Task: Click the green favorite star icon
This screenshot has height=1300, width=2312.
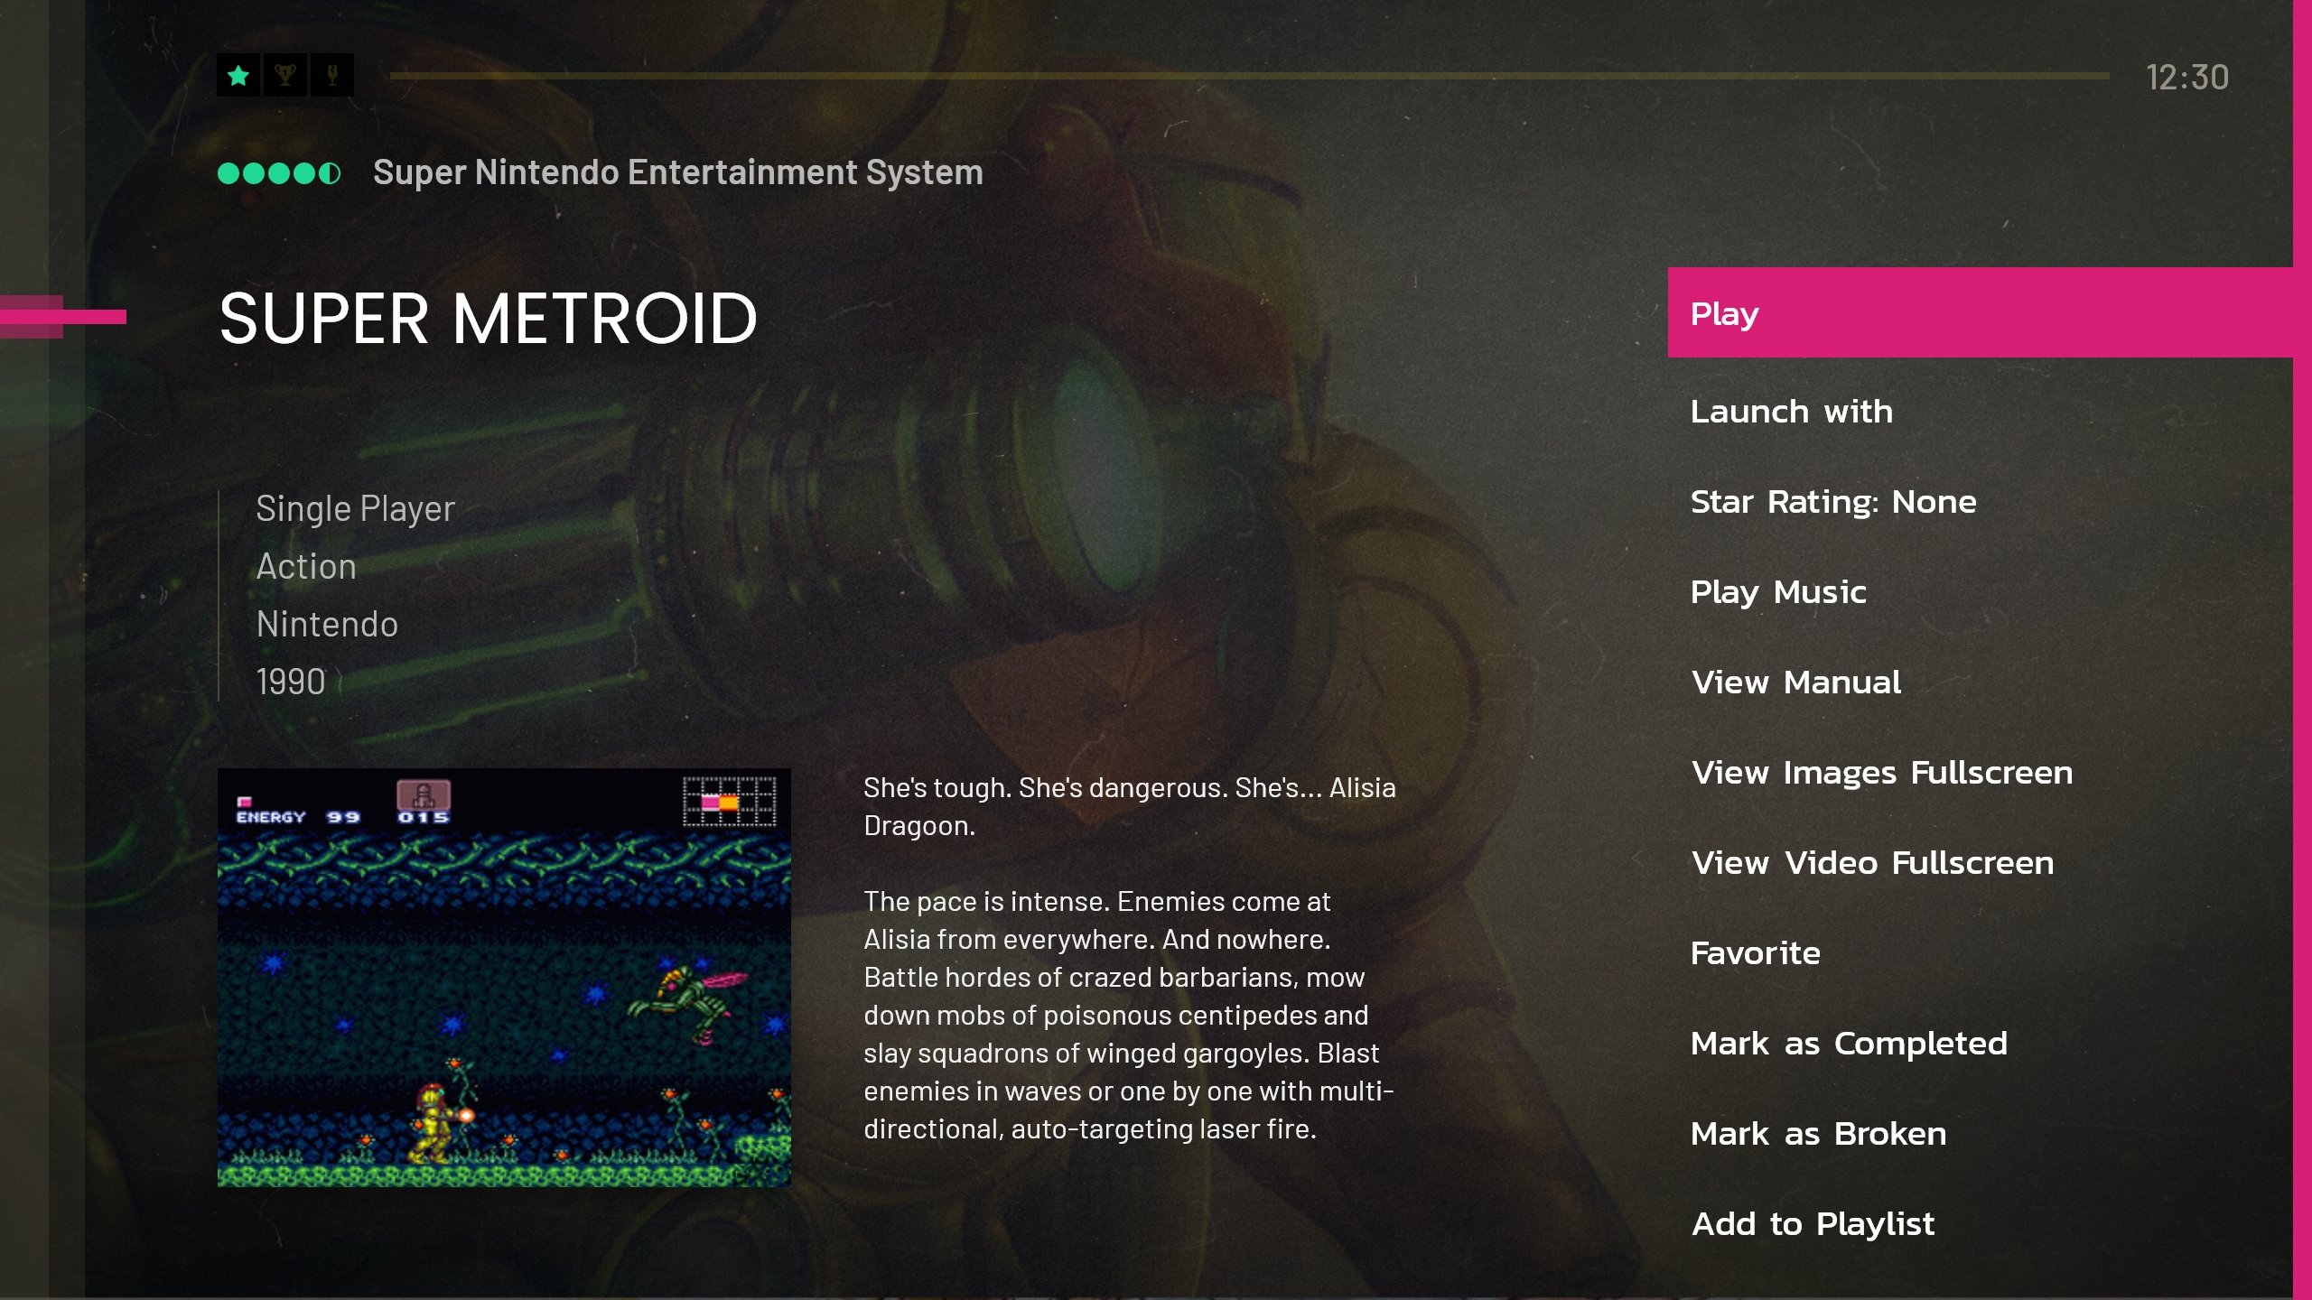Action: (238, 75)
